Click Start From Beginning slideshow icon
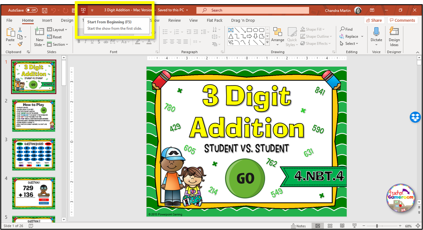423x230 pixels. point(83,10)
